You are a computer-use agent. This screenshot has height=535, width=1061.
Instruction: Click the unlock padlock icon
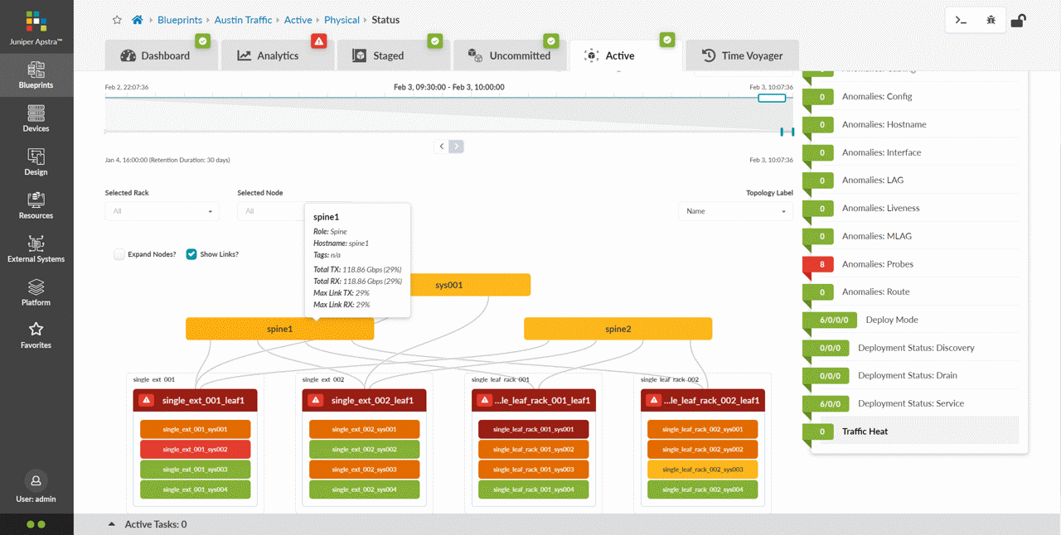point(1018,21)
